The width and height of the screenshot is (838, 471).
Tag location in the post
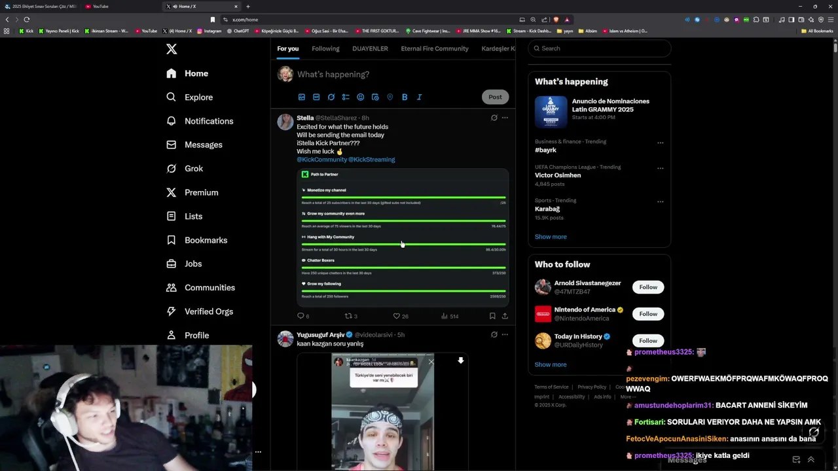tap(390, 97)
